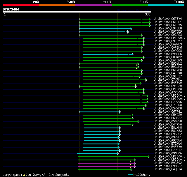Select the UniRef100_A9S9S2 label
This screenshot has height=177, width=187.
[x=168, y=134]
